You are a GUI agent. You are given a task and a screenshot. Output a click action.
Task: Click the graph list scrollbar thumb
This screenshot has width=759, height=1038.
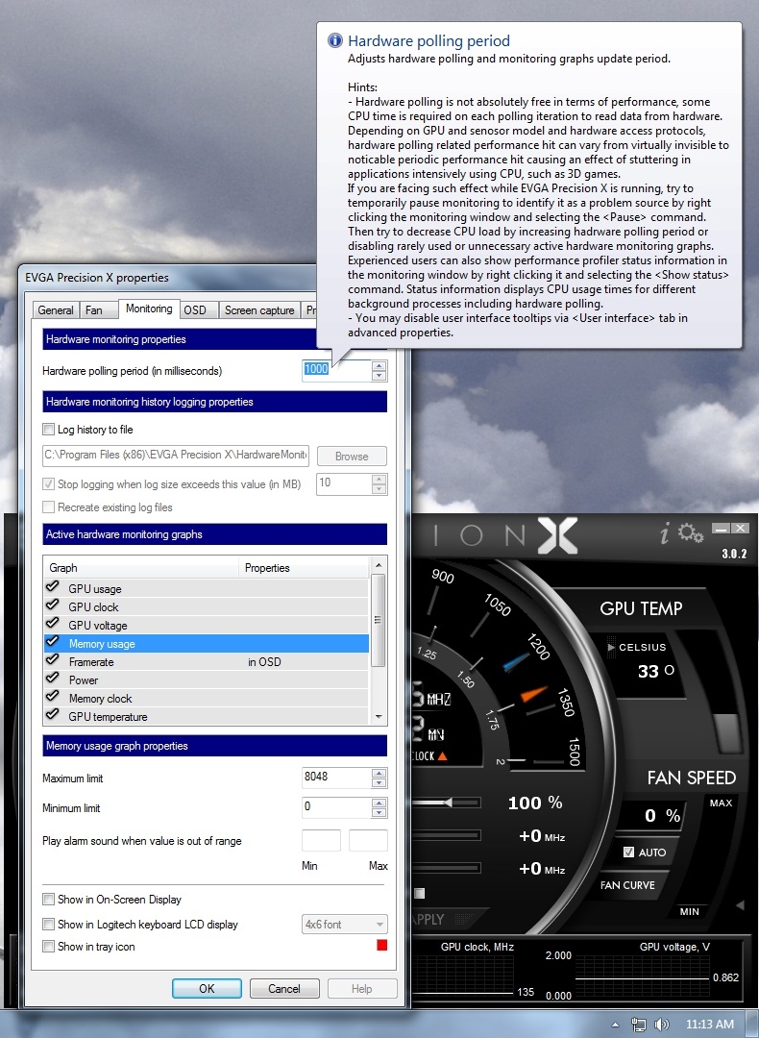click(379, 620)
